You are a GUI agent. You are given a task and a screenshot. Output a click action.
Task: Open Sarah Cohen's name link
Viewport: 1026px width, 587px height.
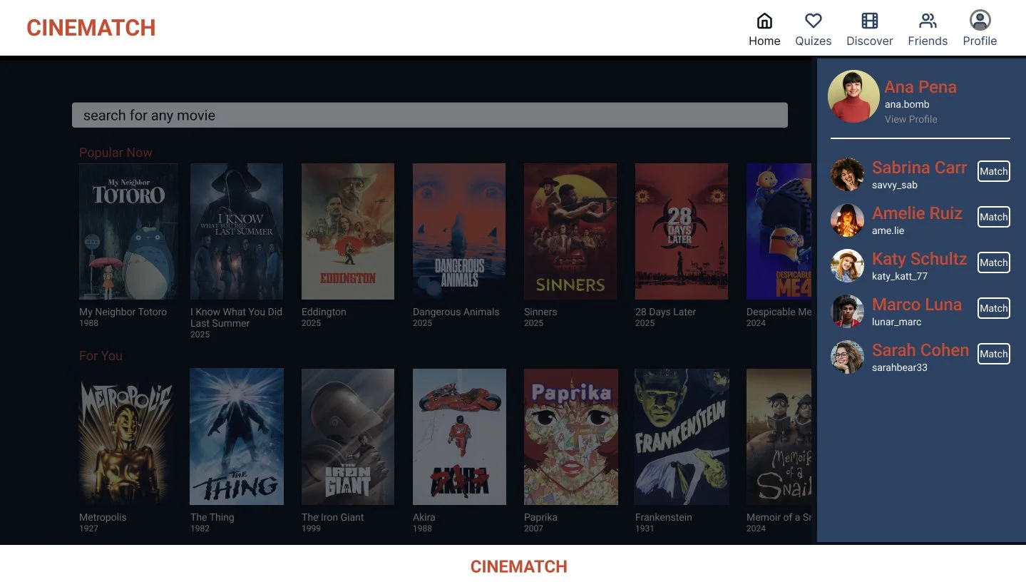tap(920, 350)
